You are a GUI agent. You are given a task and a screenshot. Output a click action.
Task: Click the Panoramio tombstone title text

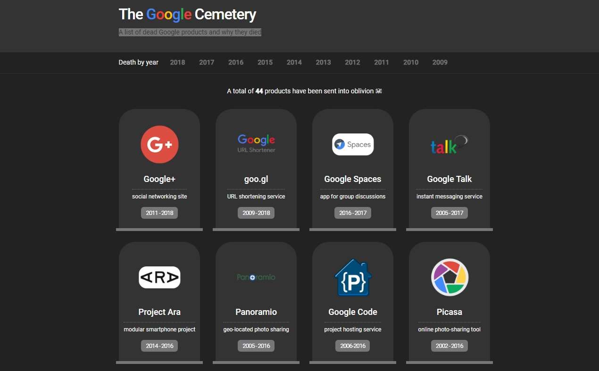point(256,312)
